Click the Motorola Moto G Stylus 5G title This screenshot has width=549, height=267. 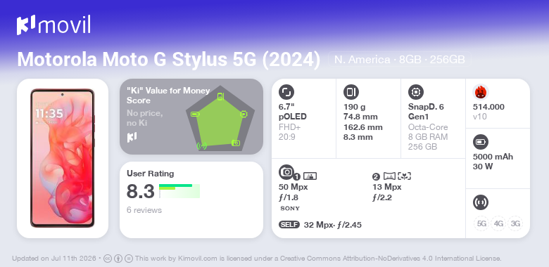click(168, 60)
